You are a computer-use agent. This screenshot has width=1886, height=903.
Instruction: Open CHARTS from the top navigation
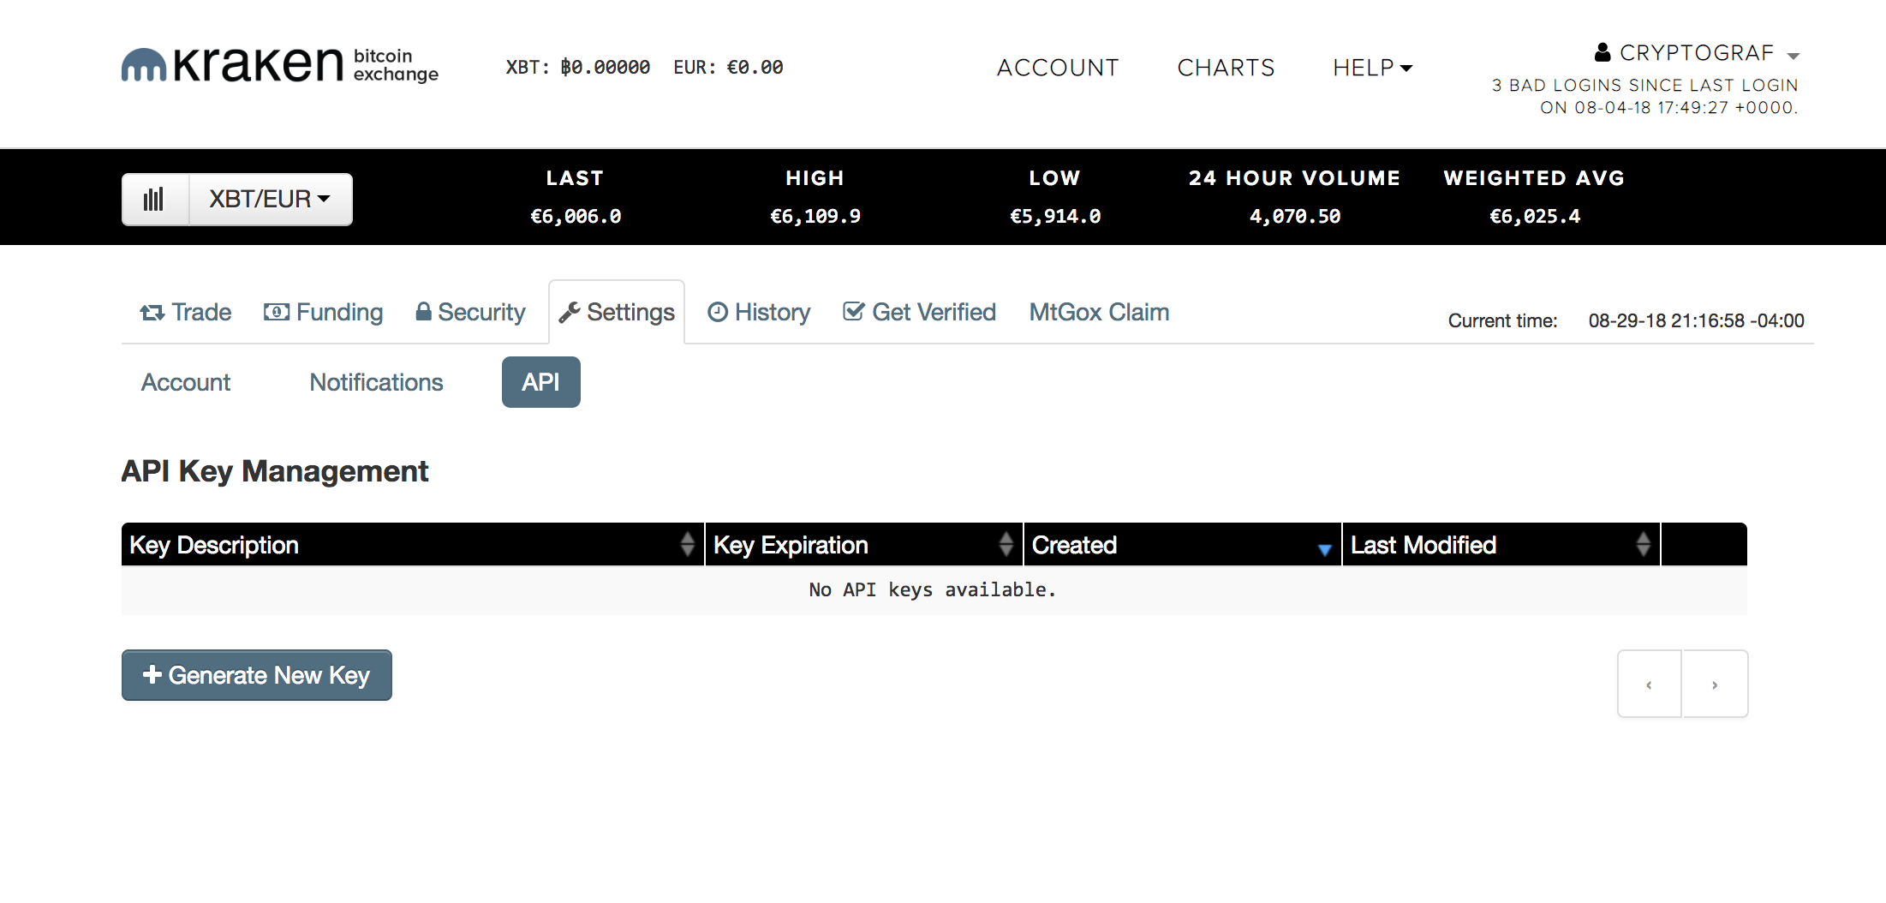click(1226, 68)
